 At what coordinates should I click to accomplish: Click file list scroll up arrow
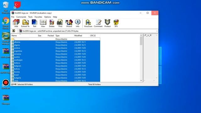click(141, 35)
